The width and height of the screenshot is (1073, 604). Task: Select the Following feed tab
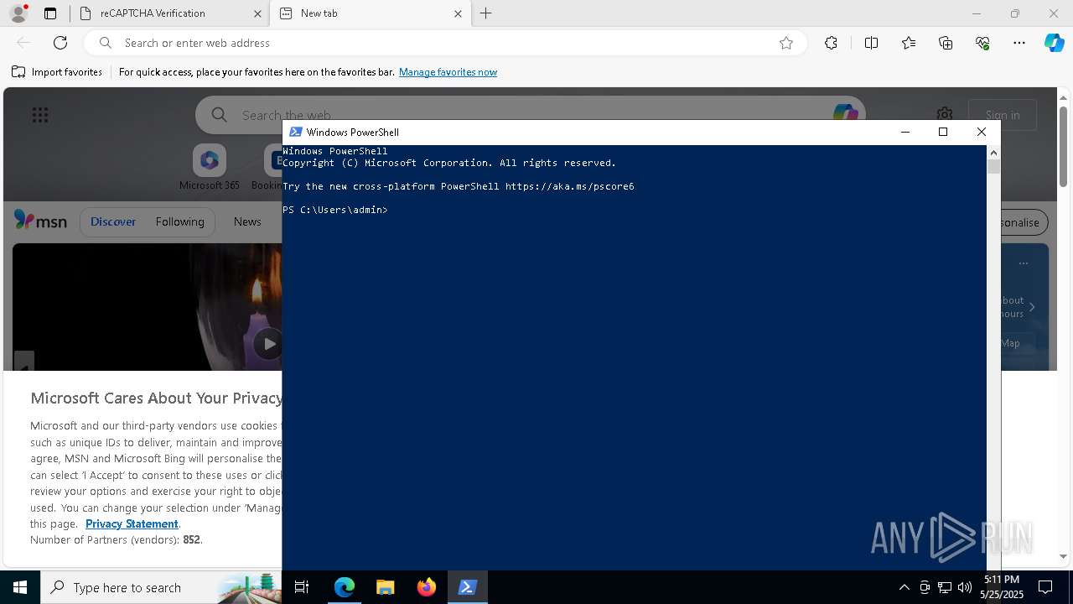(179, 221)
